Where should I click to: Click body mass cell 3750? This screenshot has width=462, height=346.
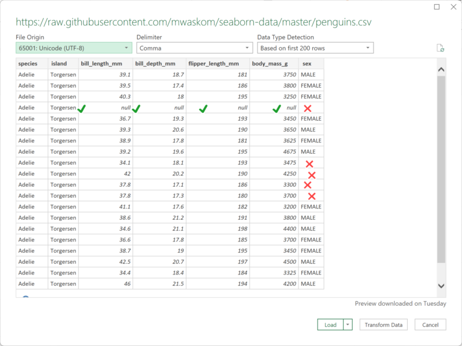pos(274,74)
